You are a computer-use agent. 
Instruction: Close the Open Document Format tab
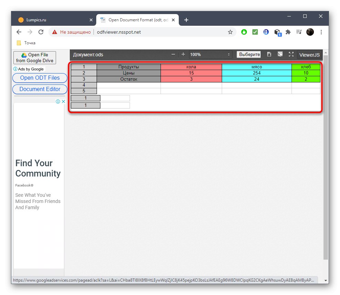point(173,20)
